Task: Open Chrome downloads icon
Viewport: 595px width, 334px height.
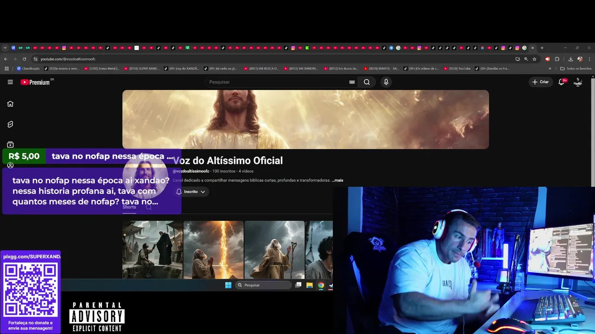Action: point(570,59)
